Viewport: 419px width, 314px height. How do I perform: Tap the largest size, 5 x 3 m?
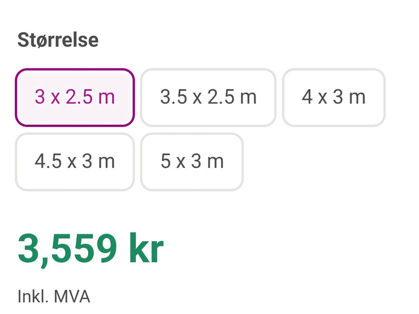(192, 162)
